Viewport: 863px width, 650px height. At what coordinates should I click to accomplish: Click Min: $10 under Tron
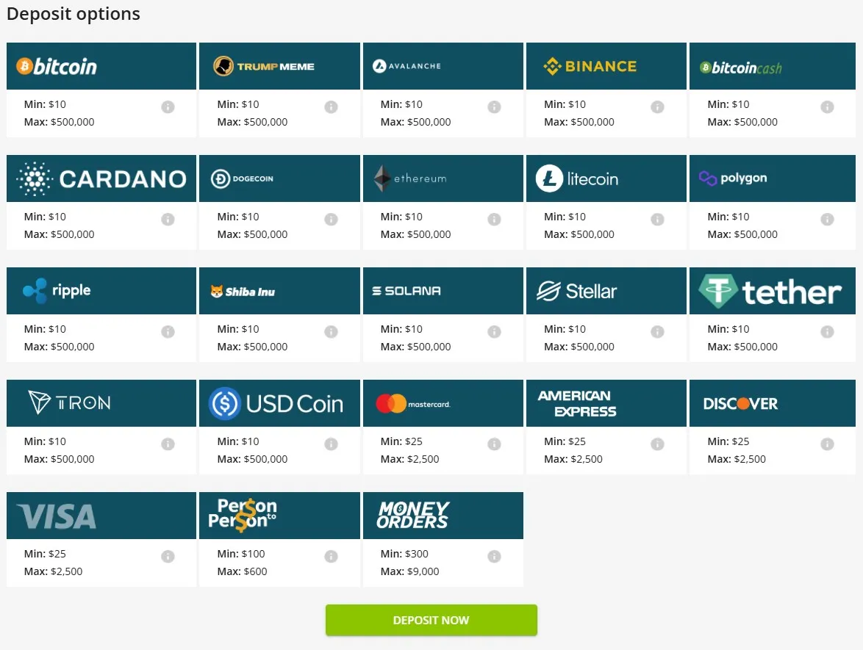click(45, 441)
